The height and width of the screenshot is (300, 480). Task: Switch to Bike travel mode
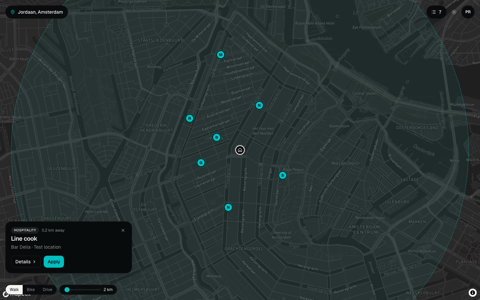pos(31,290)
